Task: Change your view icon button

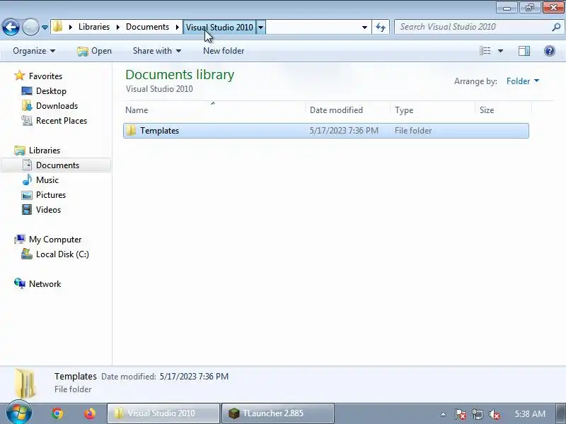Action: point(485,51)
